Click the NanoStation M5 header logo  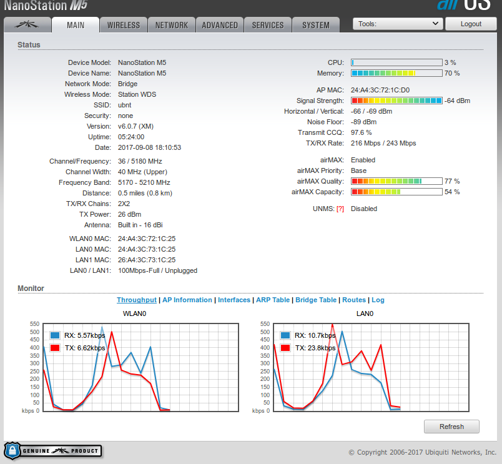click(45, 5)
